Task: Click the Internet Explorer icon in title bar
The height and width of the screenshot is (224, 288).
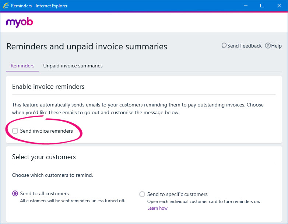Action: pos(6,6)
